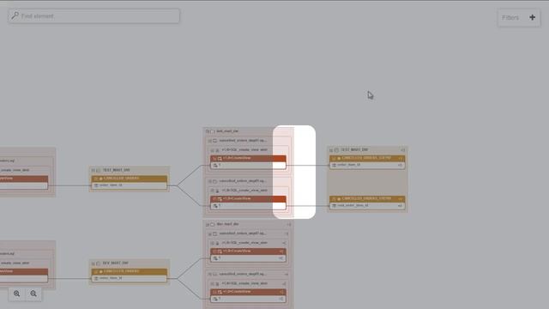Select CANCELLED_ORDERS_STEP02 table header

367,199
